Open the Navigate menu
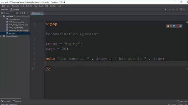 click(15, 6)
